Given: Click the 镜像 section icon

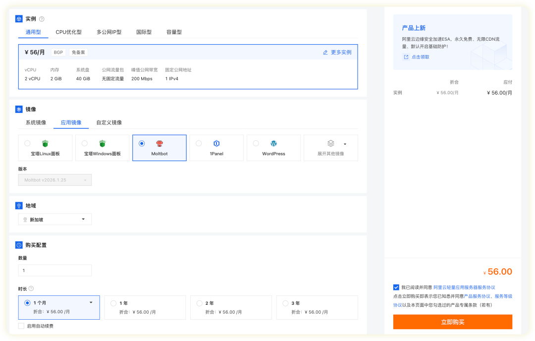Looking at the screenshot, I should pos(20,109).
